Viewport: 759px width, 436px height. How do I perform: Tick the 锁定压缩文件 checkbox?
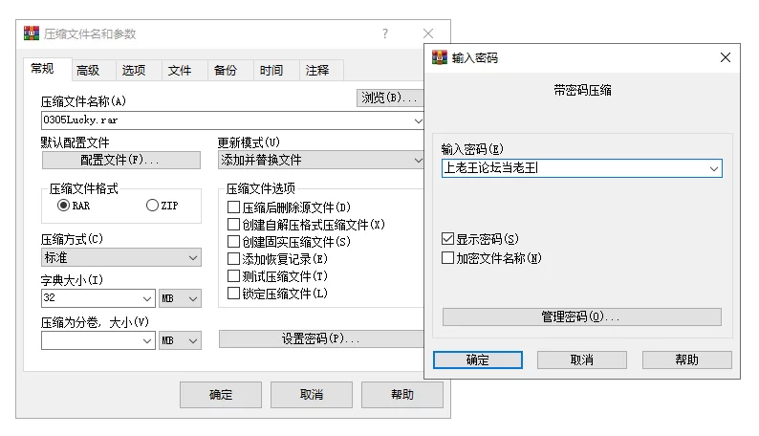pos(233,293)
